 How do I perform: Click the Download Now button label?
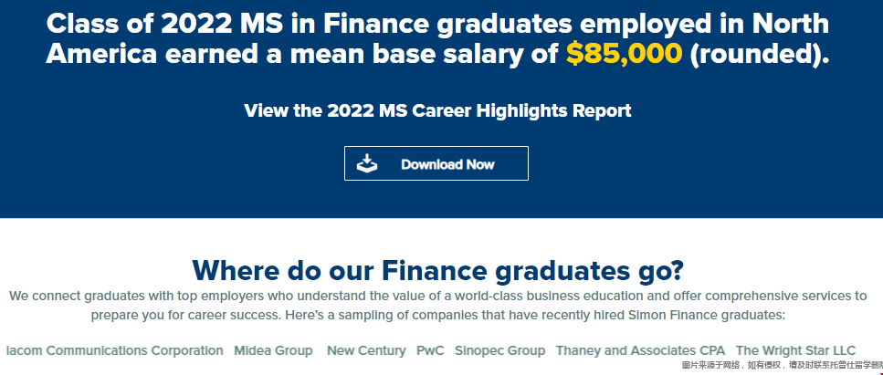tap(447, 164)
